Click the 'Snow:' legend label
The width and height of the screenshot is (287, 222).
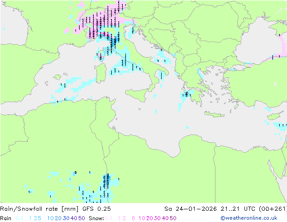(x=96, y=218)
